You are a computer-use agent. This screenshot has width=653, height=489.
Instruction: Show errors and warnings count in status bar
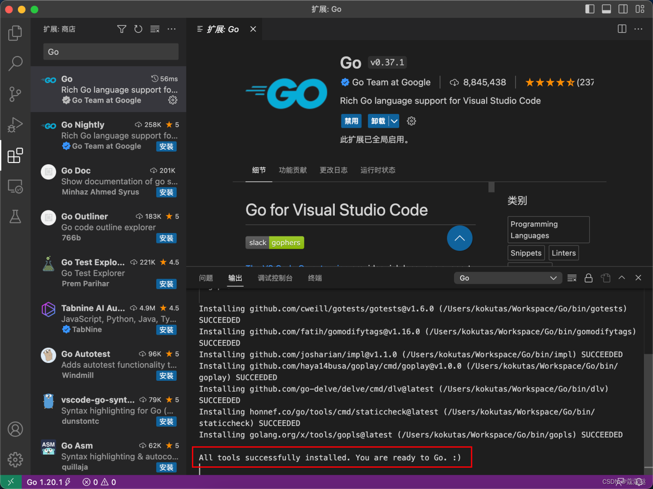tap(99, 482)
